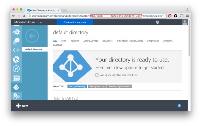Bookmark page with the star icon
201x126 pixels.
(164, 16)
